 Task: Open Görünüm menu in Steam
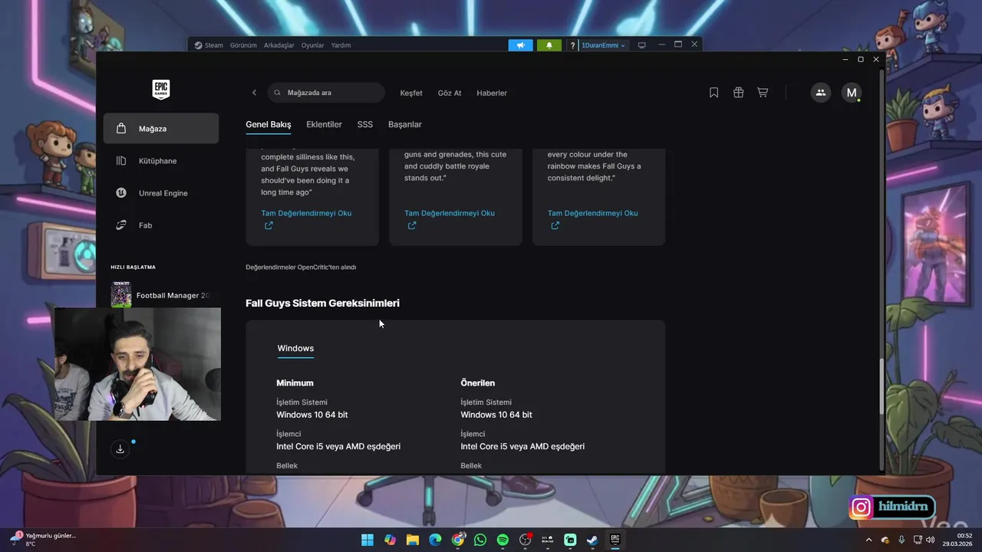(243, 45)
